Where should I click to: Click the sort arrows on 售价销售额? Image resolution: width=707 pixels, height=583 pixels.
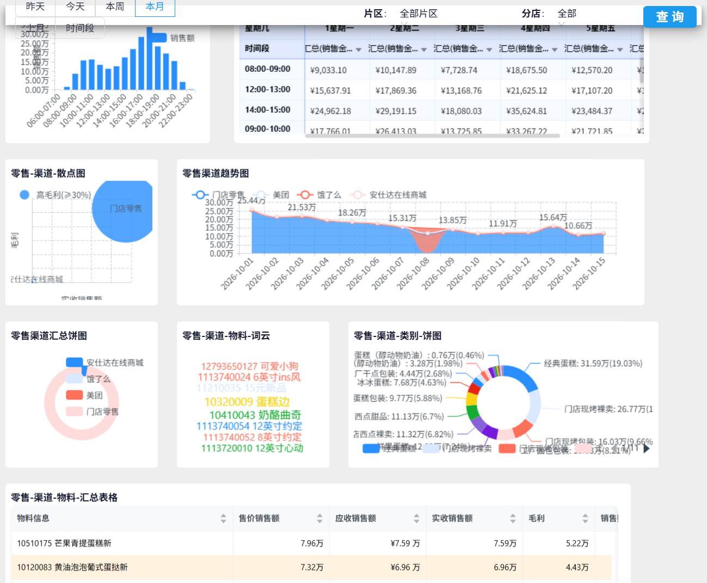[319, 519]
